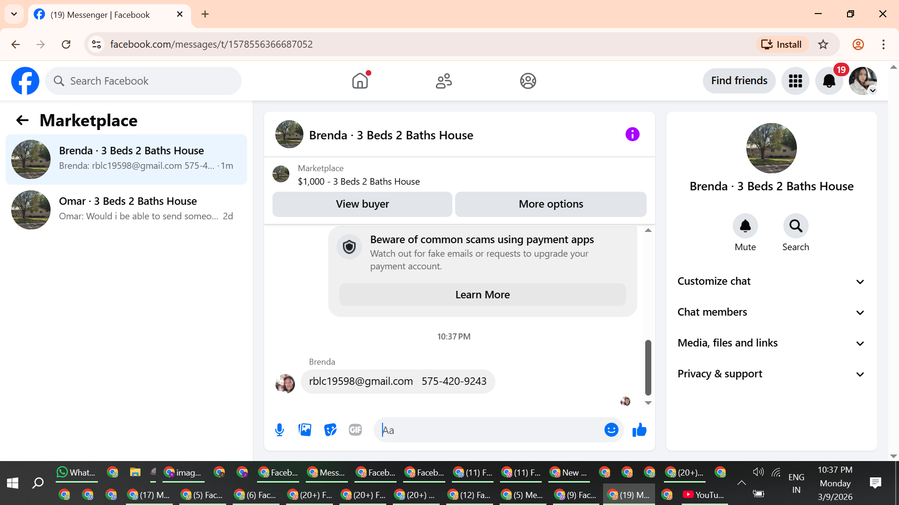
Task: Expand Media, files and links section
Action: (x=771, y=343)
